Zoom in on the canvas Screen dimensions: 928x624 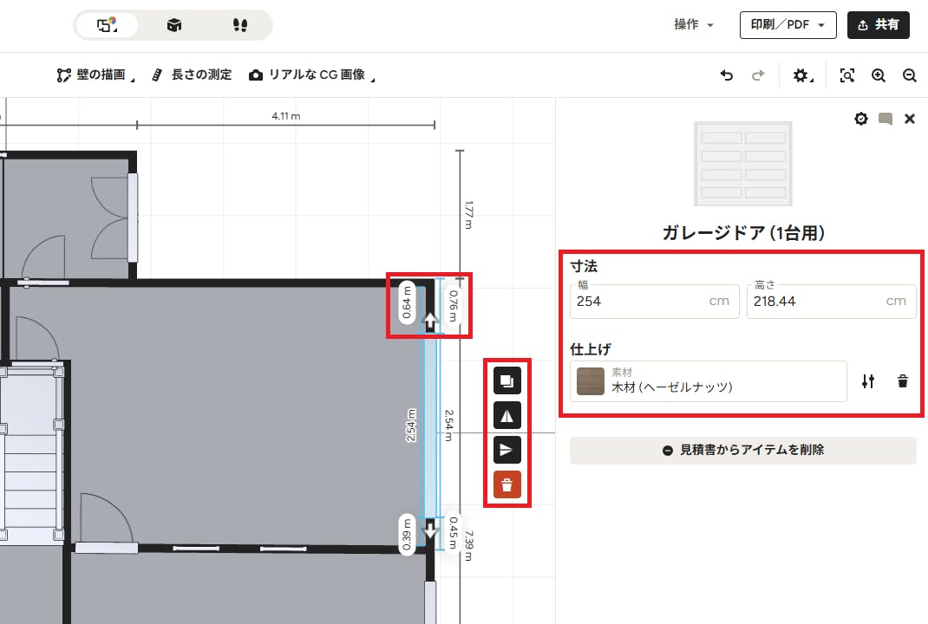(x=879, y=75)
